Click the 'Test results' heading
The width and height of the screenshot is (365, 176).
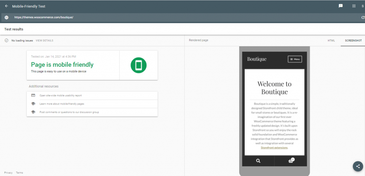click(x=14, y=29)
